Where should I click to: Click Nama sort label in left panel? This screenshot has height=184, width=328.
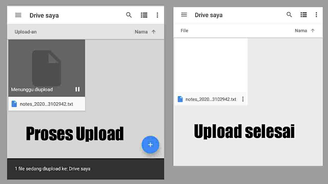(141, 32)
